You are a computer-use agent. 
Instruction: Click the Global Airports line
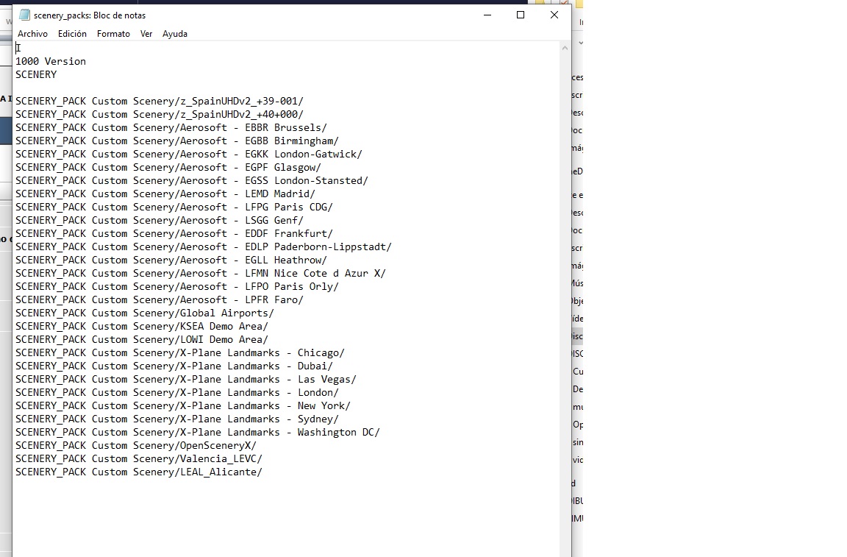145,313
